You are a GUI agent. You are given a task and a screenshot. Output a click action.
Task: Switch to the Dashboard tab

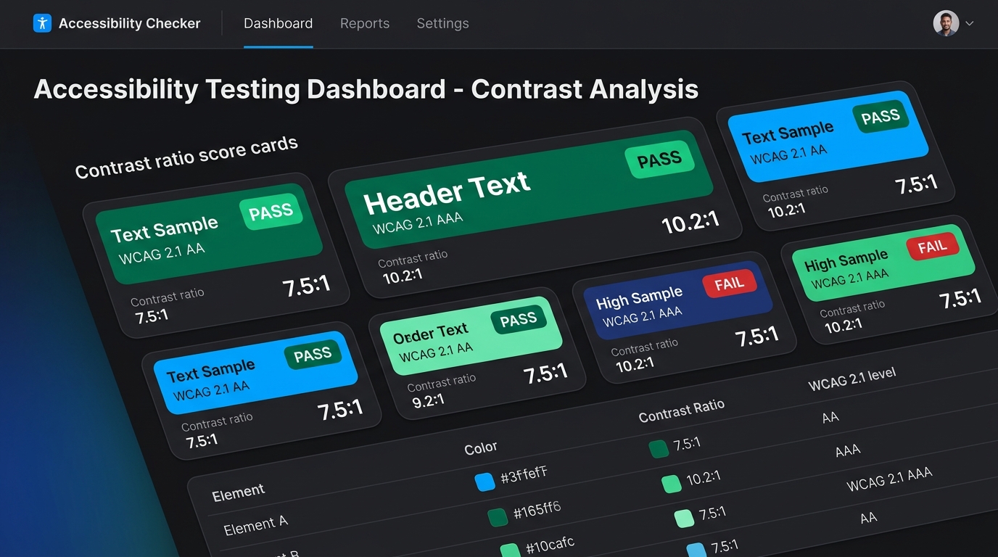(x=279, y=23)
